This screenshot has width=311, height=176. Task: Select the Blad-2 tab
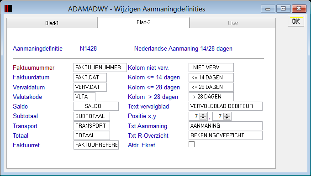click(x=143, y=22)
